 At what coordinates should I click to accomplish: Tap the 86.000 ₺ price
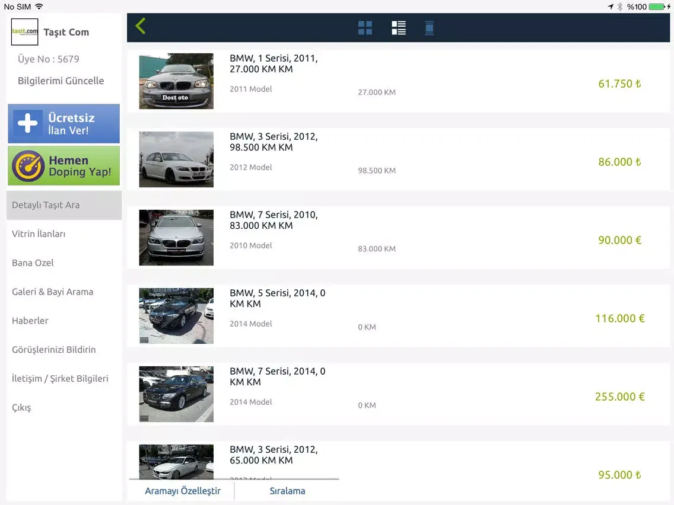(619, 162)
